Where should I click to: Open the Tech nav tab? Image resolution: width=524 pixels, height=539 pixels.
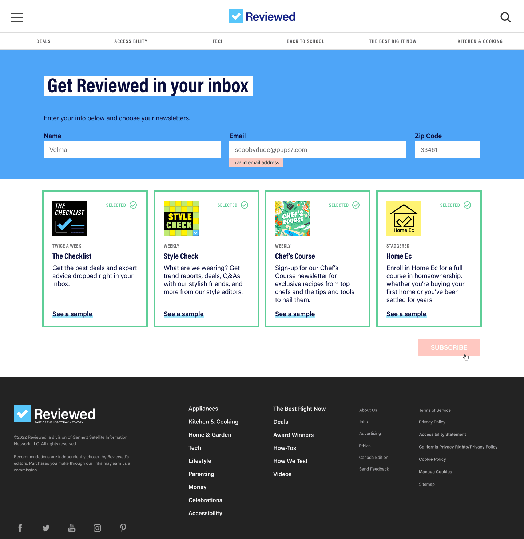click(218, 41)
